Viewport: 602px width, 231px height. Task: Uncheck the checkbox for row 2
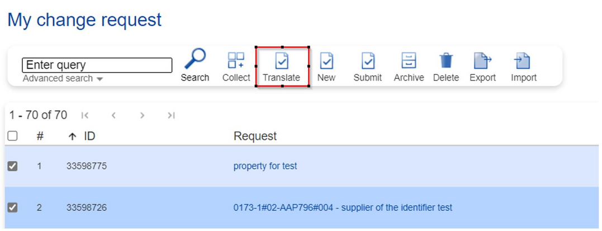click(12, 208)
